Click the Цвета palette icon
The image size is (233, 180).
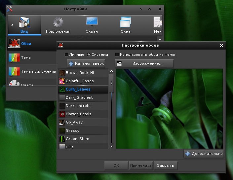point(14,83)
